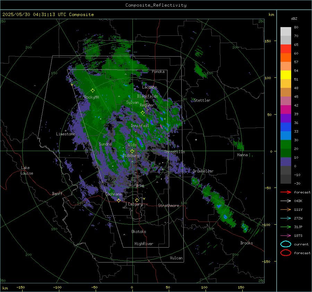
Task: Click the Limestone label
Action: (x=66, y=134)
